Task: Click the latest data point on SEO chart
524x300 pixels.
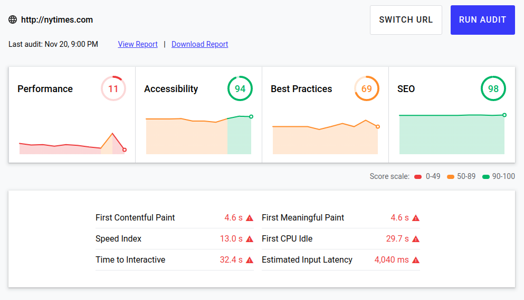Action: point(504,115)
